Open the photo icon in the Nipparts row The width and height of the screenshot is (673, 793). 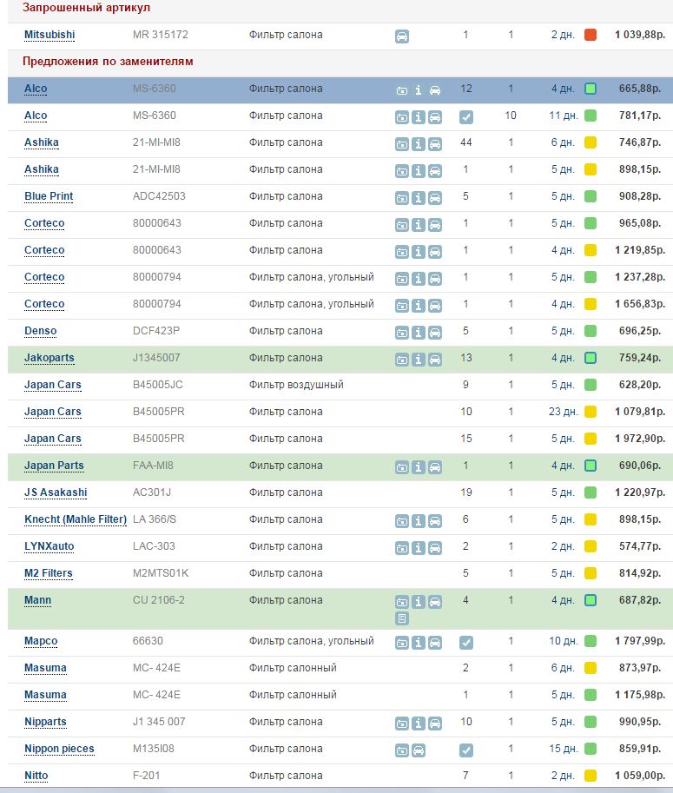point(402,723)
